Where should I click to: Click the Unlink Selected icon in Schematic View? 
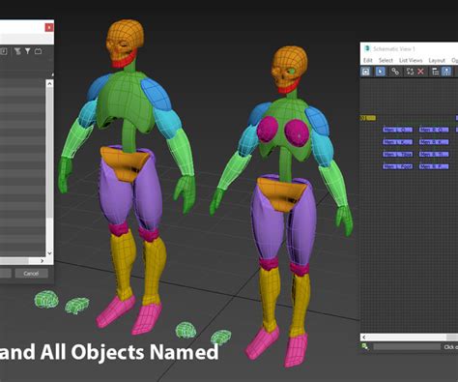[410, 72]
